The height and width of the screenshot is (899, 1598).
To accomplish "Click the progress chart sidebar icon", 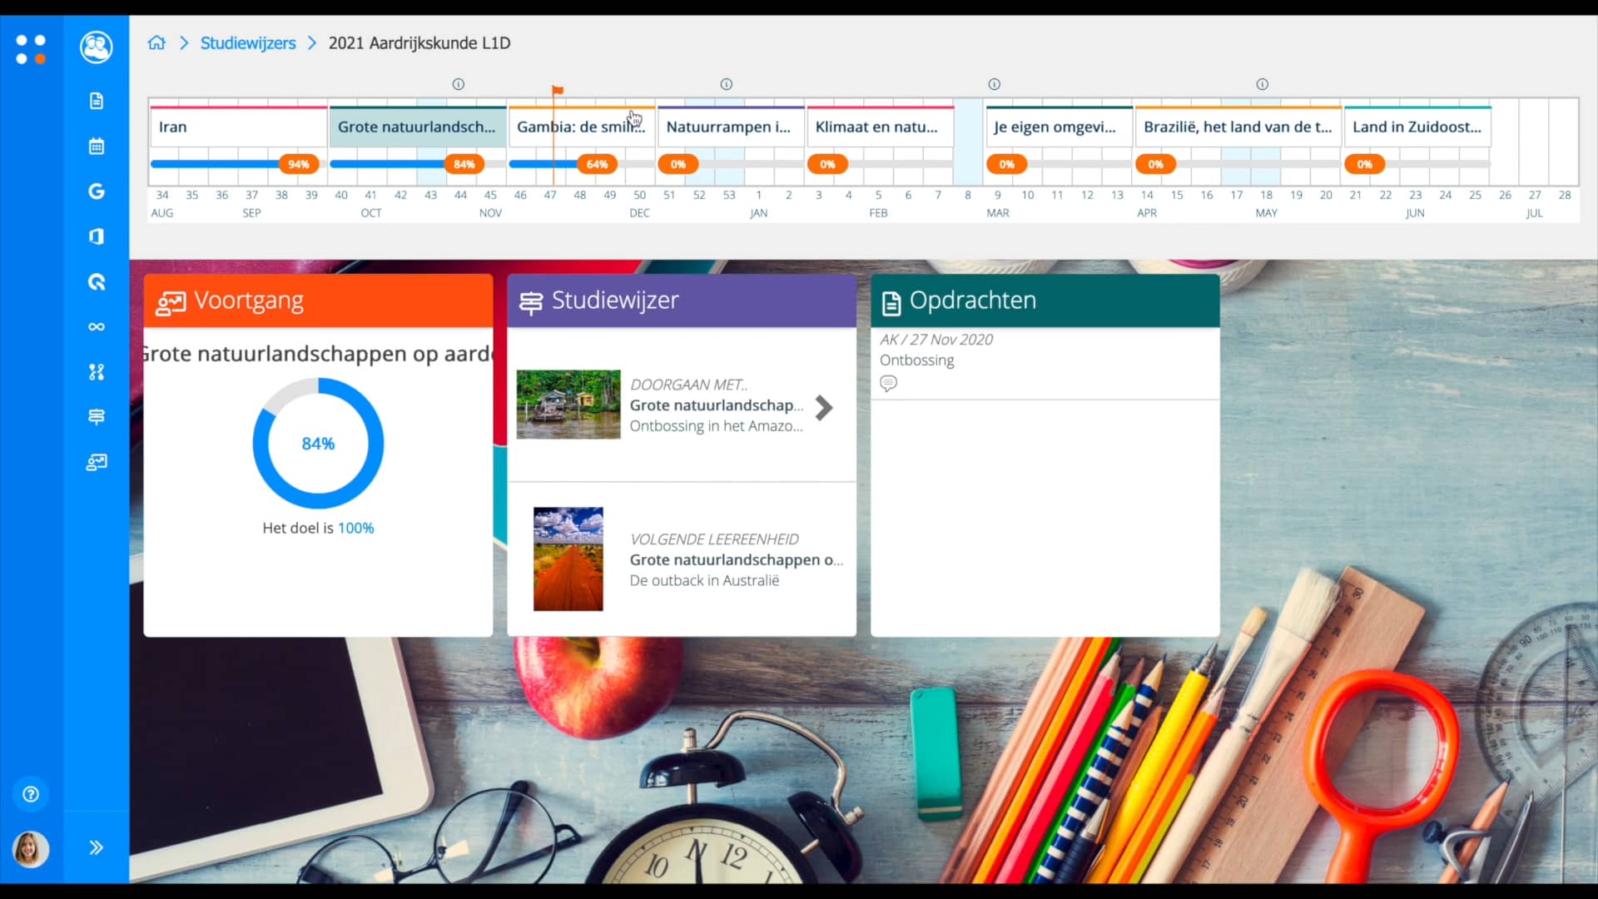I will coord(97,462).
